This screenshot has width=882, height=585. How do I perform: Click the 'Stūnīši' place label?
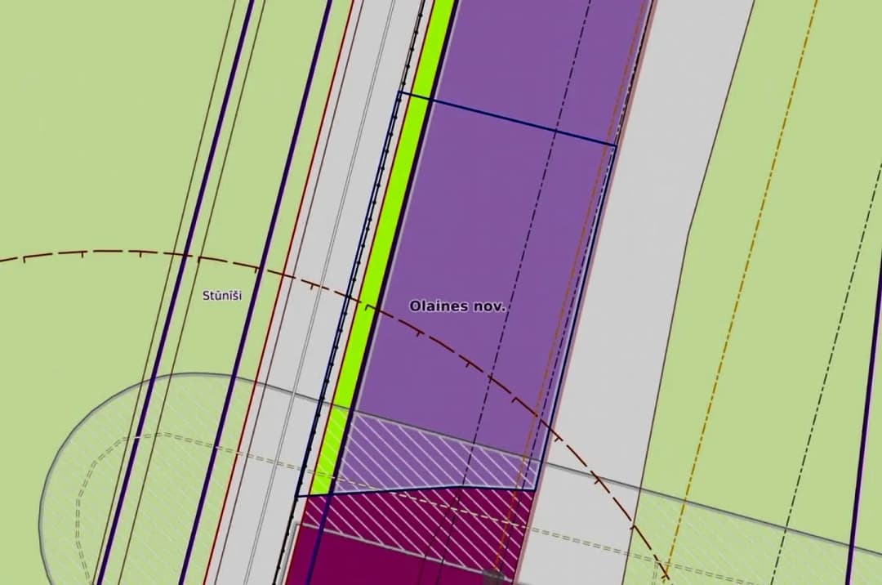click(222, 295)
